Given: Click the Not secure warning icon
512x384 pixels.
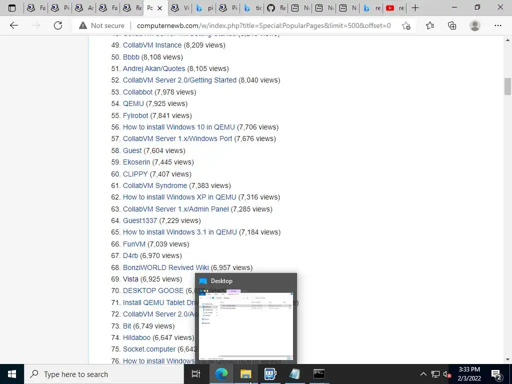Looking at the screenshot, I should 83,25.
